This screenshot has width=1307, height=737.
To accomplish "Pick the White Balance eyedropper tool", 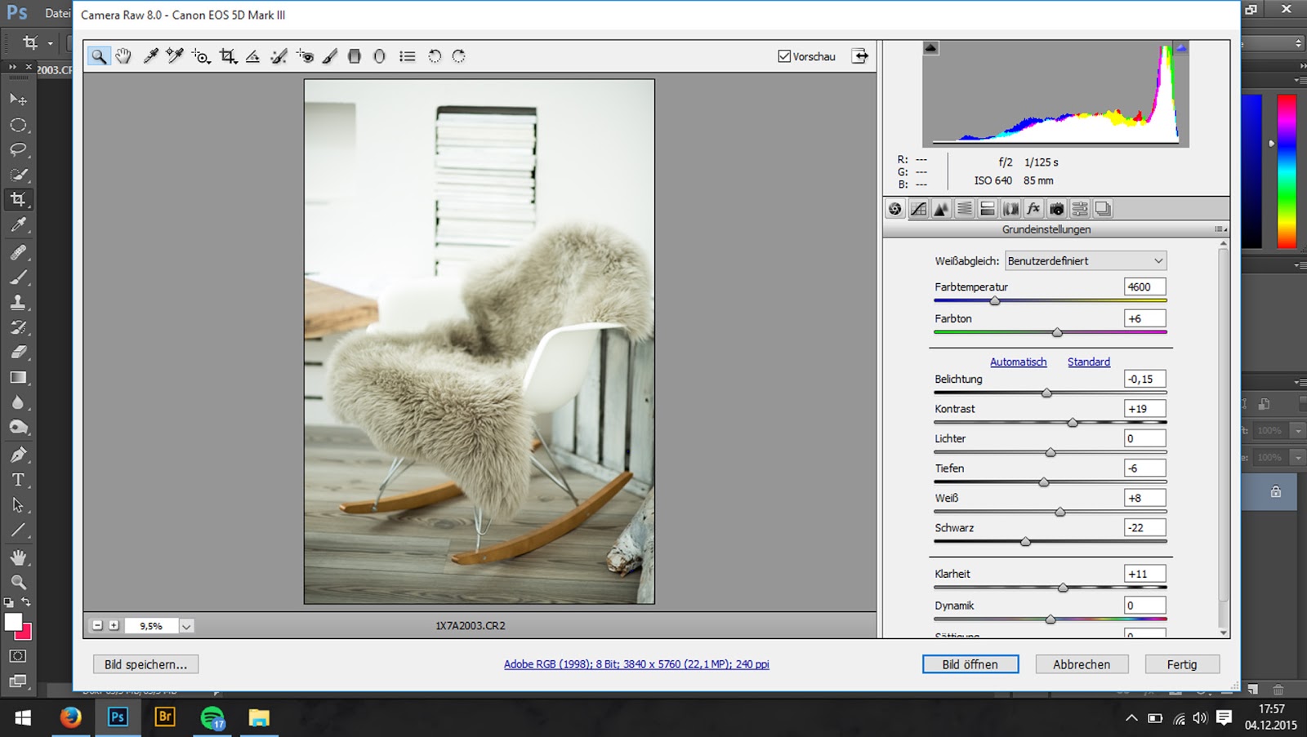I will (x=150, y=56).
